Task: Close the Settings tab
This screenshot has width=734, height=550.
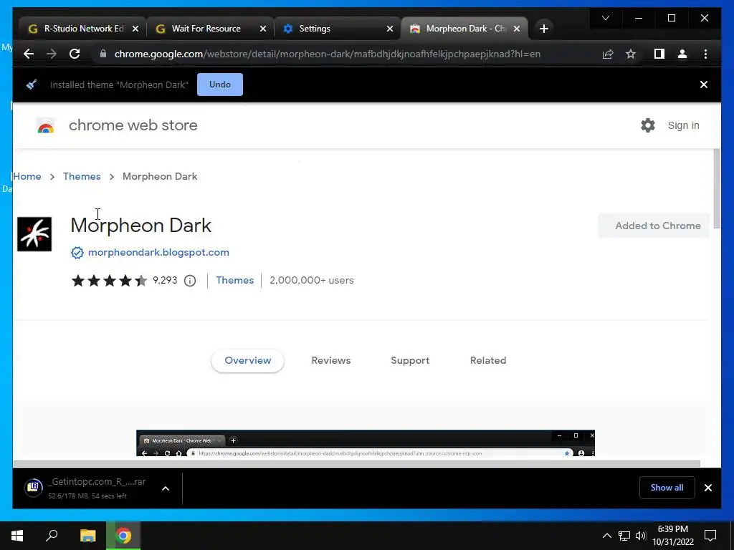Action: coord(389,29)
